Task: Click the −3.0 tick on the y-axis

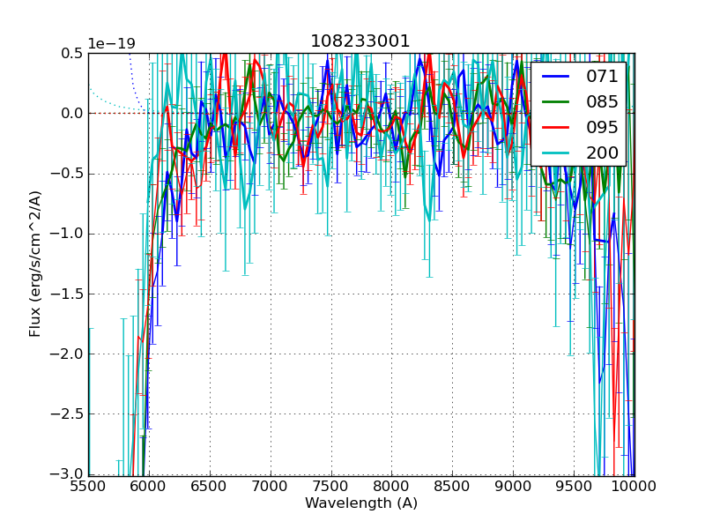Action: click(66, 474)
